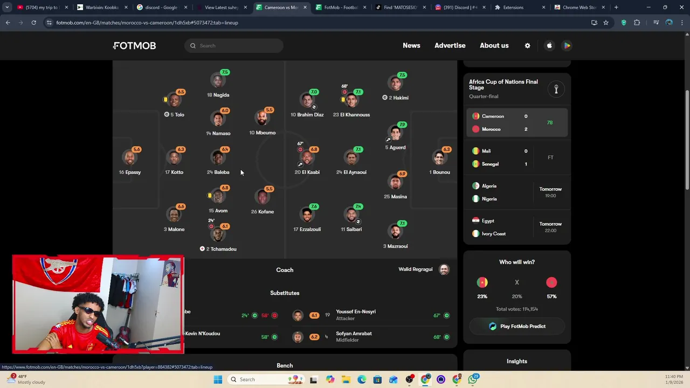Switch to the Warbixin Koobka tab
This screenshot has width=690, height=388.
click(x=102, y=8)
